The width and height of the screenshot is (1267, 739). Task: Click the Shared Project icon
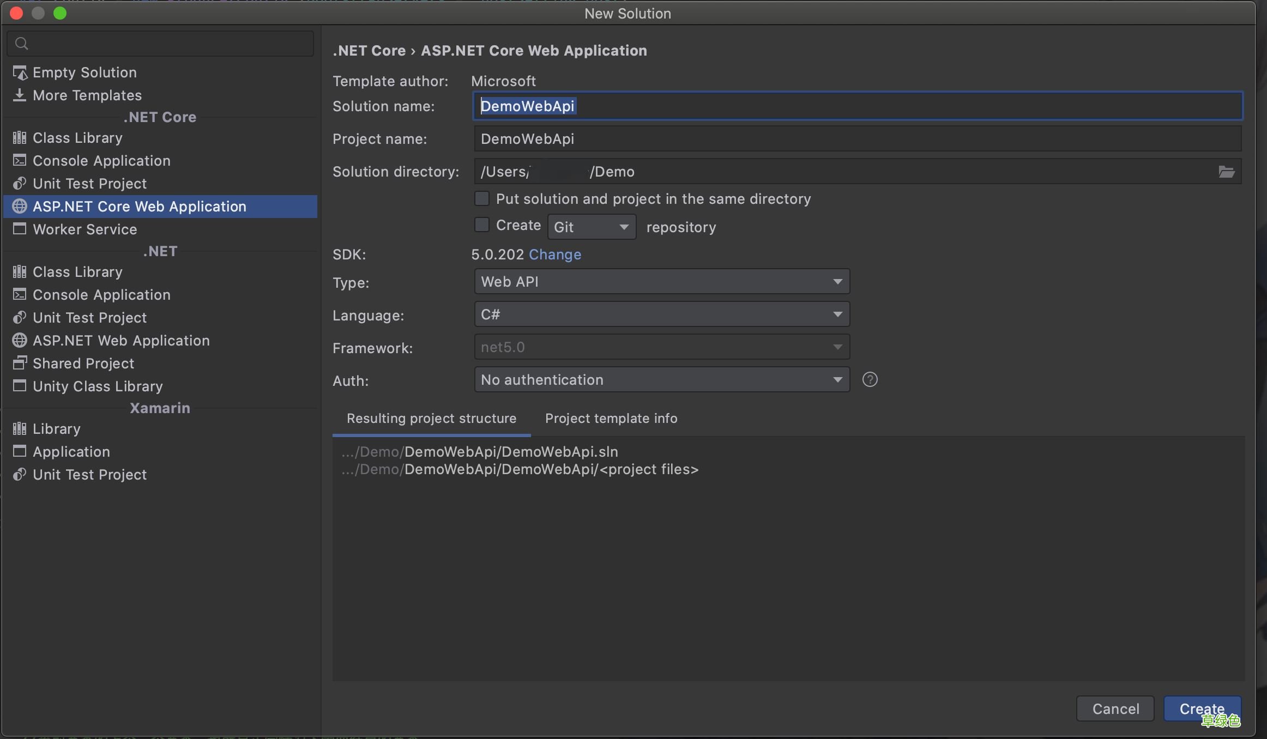20,363
